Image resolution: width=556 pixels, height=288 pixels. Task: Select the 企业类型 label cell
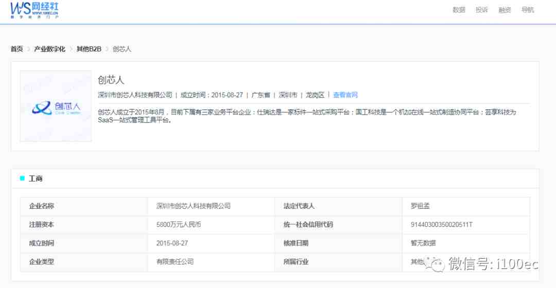(x=84, y=262)
